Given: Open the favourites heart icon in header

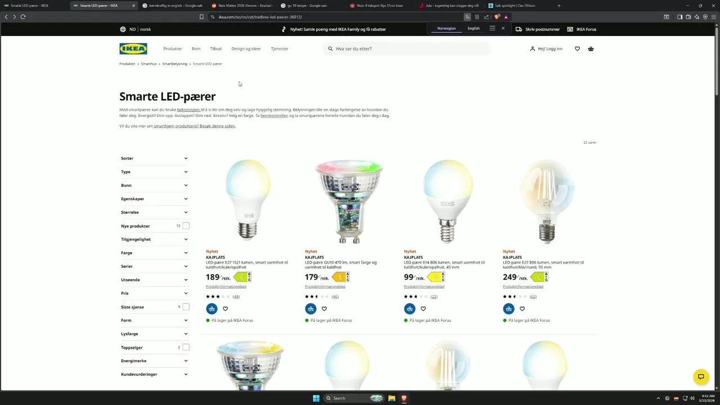Looking at the screenshot, I should coord(577,49).
